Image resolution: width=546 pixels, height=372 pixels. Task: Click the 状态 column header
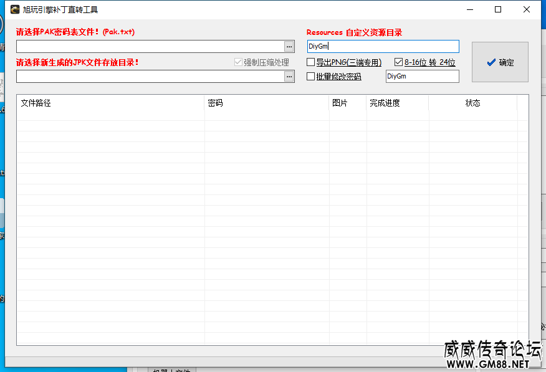tap(472, 103)
